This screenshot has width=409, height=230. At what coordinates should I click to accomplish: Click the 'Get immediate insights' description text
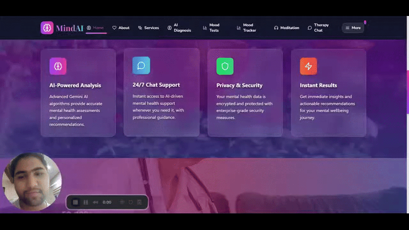point(328,107)
